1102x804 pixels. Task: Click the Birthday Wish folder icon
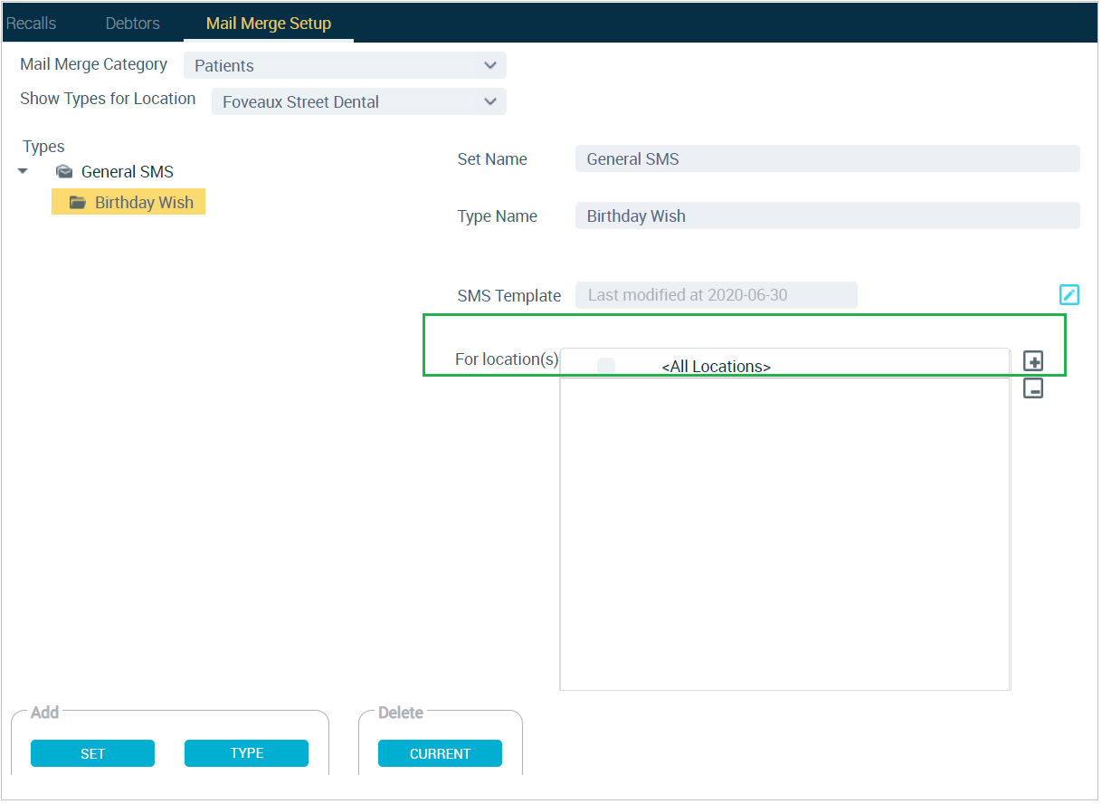(78, 202)
